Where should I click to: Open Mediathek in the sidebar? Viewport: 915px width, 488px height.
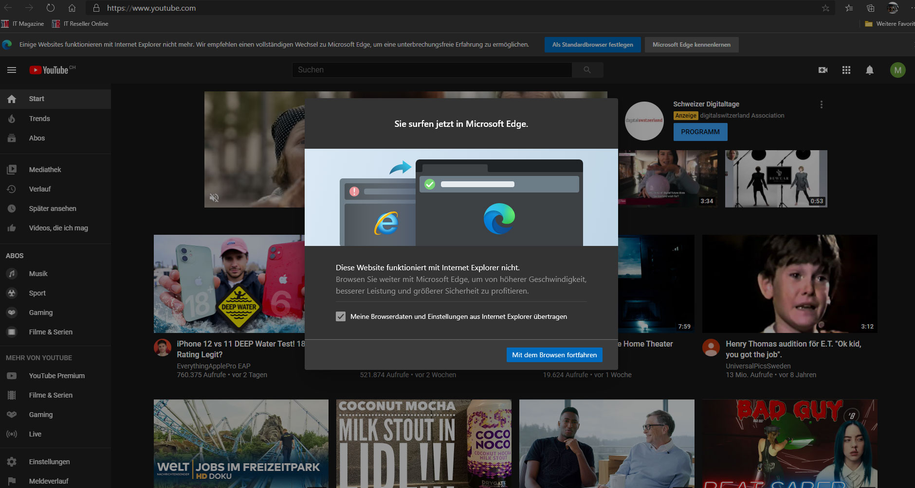click(x=55, y=170)
